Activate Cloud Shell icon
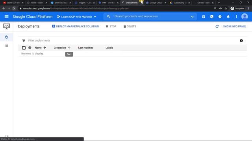Viewport: 252px width, 141px height. (212, 16)
